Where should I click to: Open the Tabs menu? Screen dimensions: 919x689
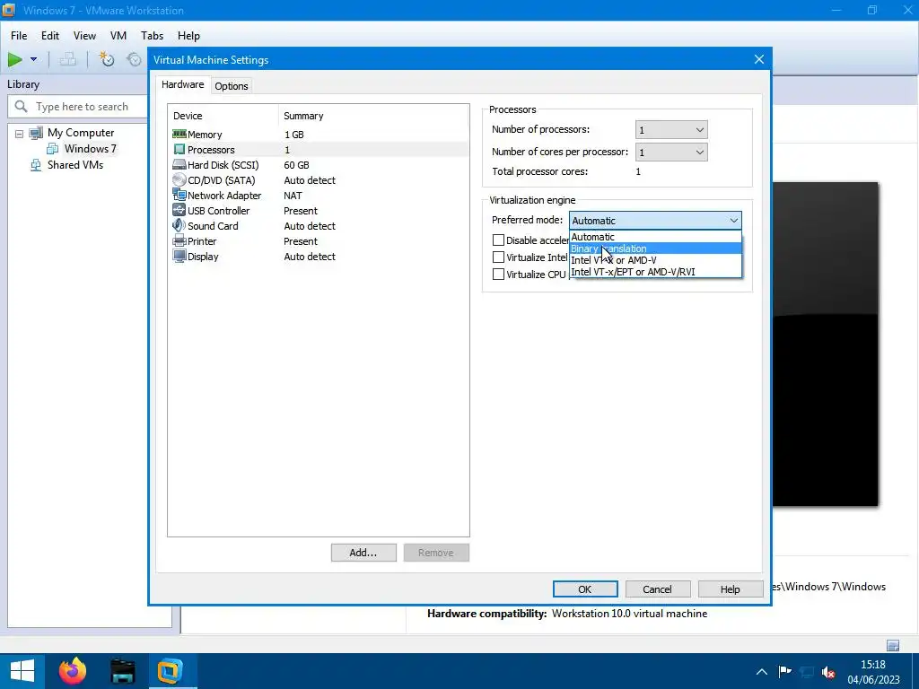[152, 36]
